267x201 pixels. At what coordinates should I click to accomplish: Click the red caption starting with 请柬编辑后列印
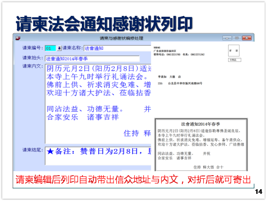pos(133,180)
